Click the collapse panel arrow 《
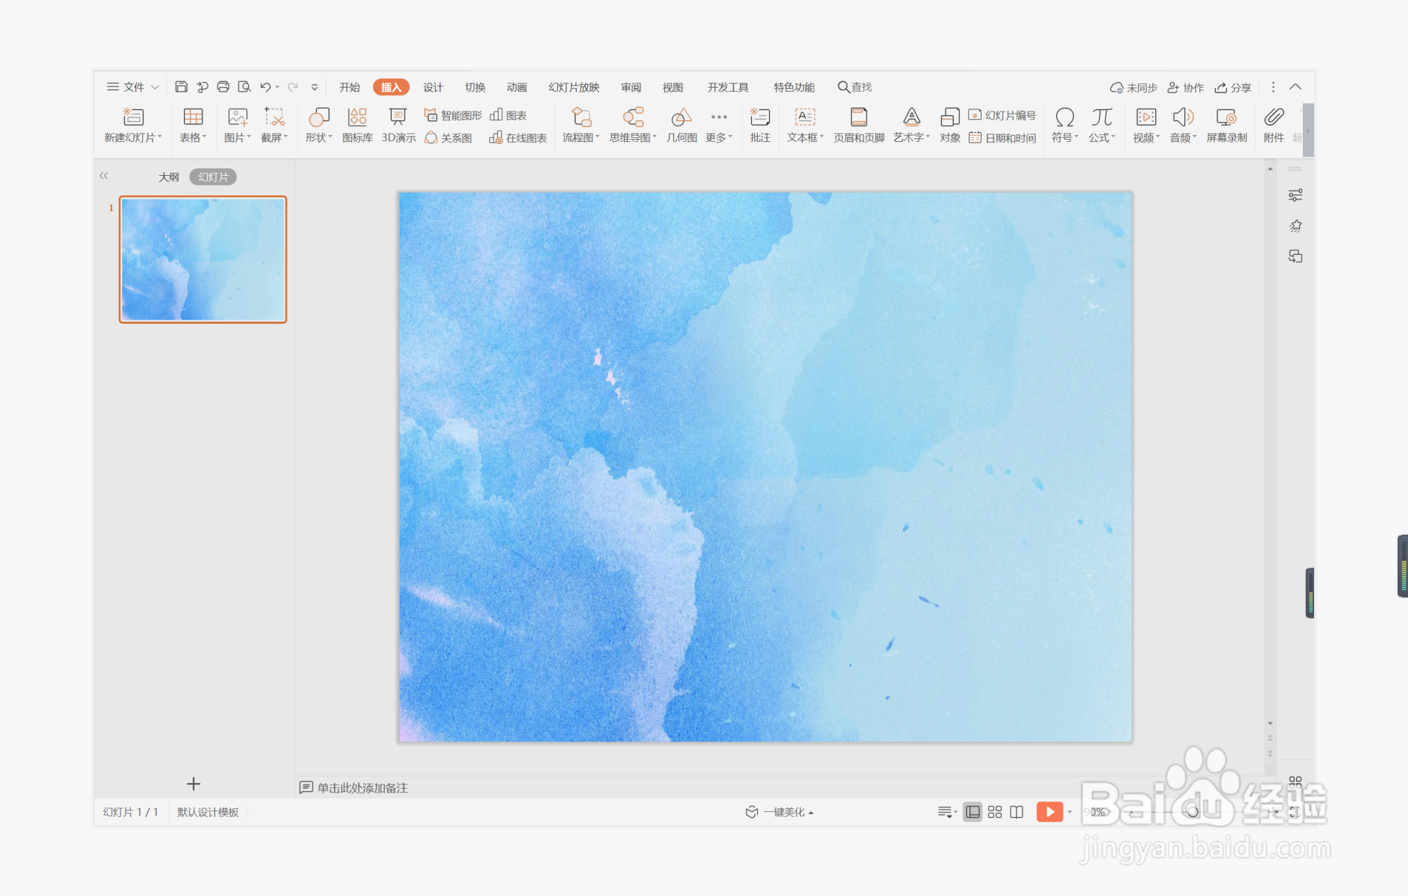This screenshot has height=896, width=1408. click(102, 176)
